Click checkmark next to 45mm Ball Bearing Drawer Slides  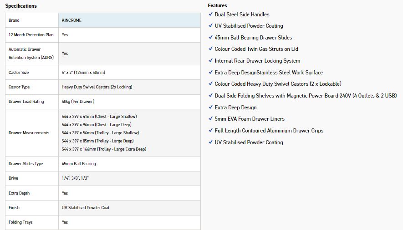pos(210,38)
